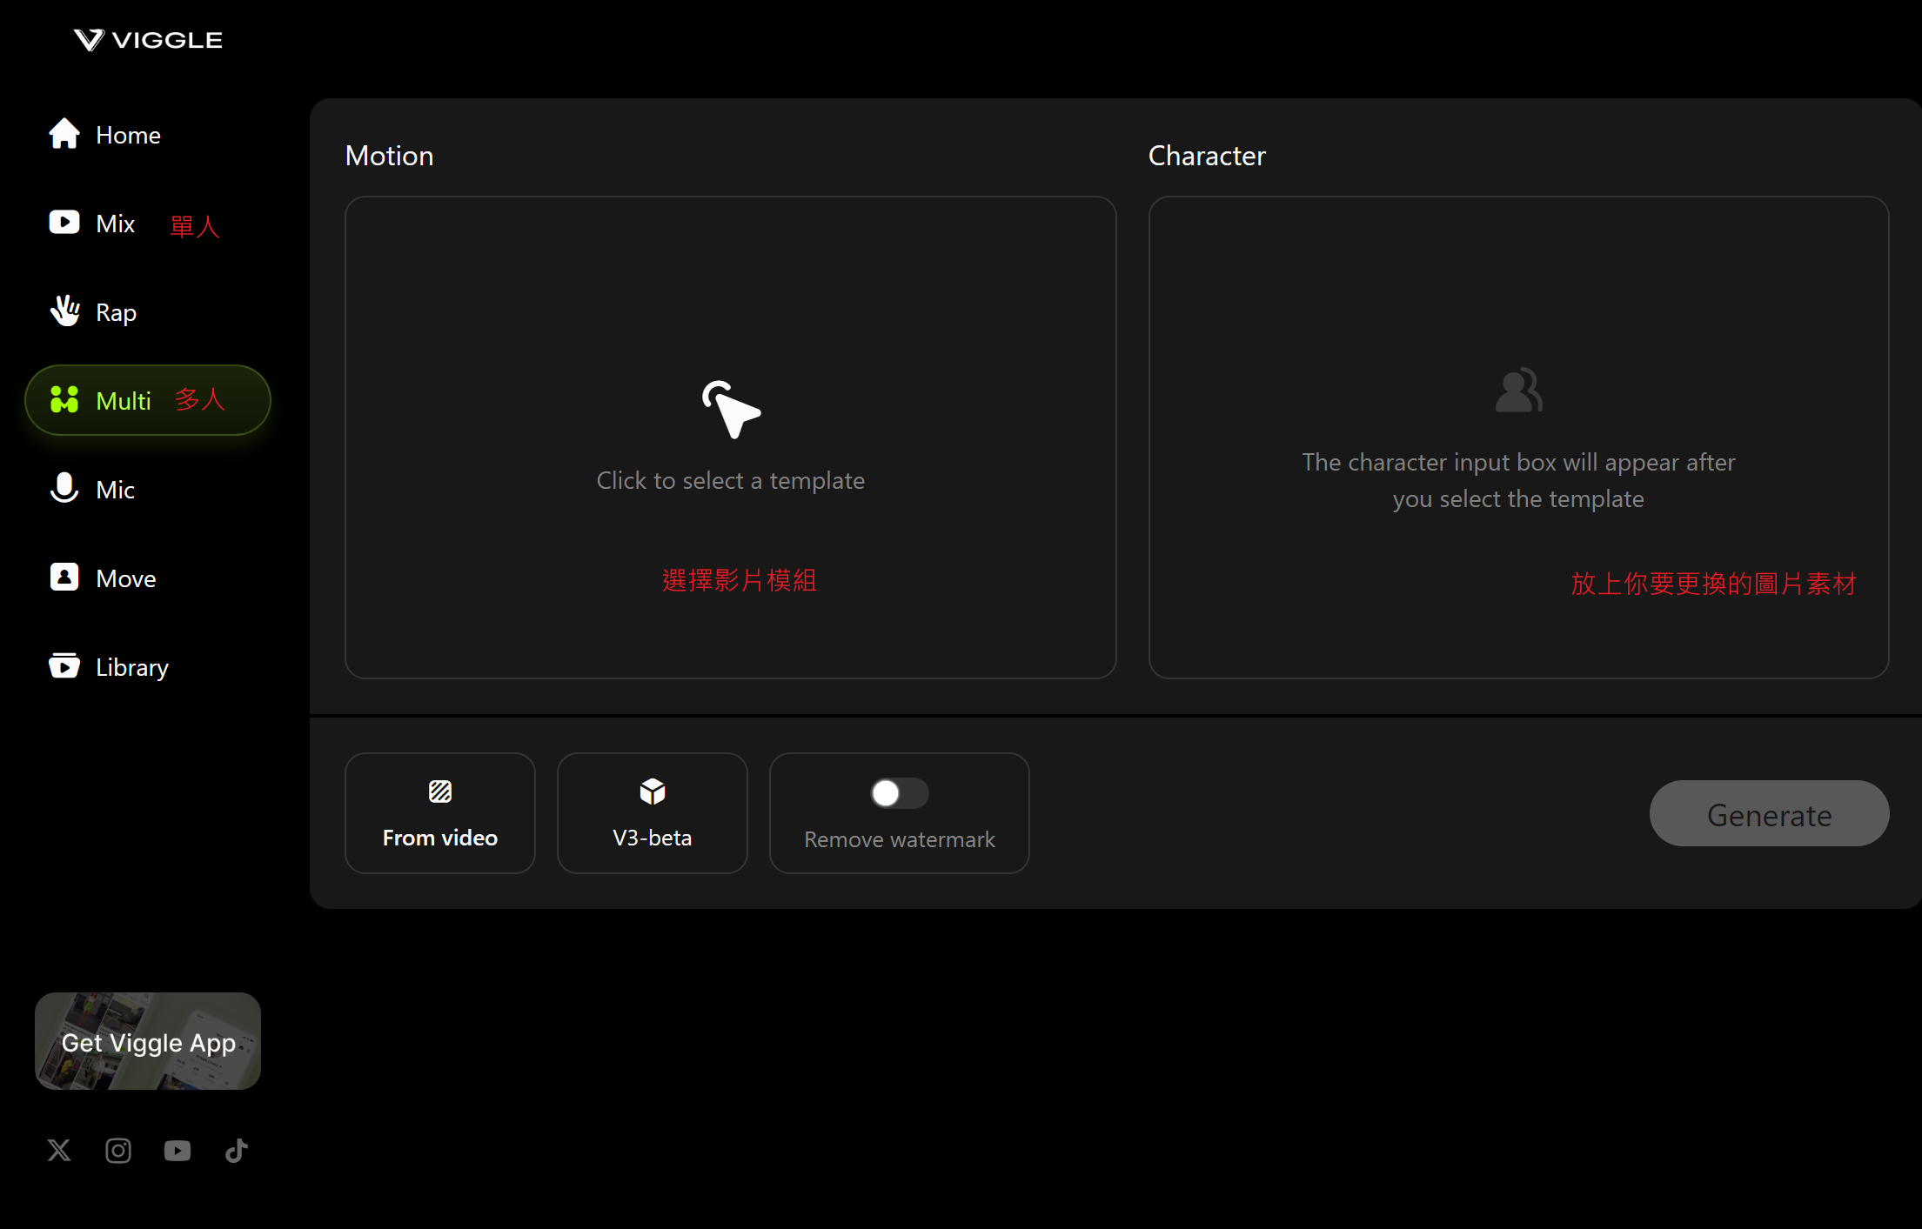Open Viggle's Instagram link
1922x1229 pixels.
click(x=118, y=1151)
